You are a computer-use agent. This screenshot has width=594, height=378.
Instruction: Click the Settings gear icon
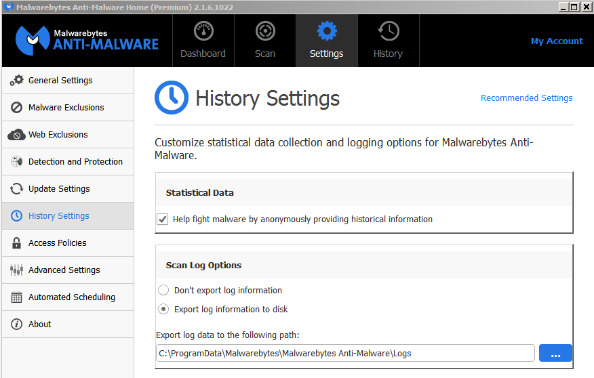tap(327, 30)
